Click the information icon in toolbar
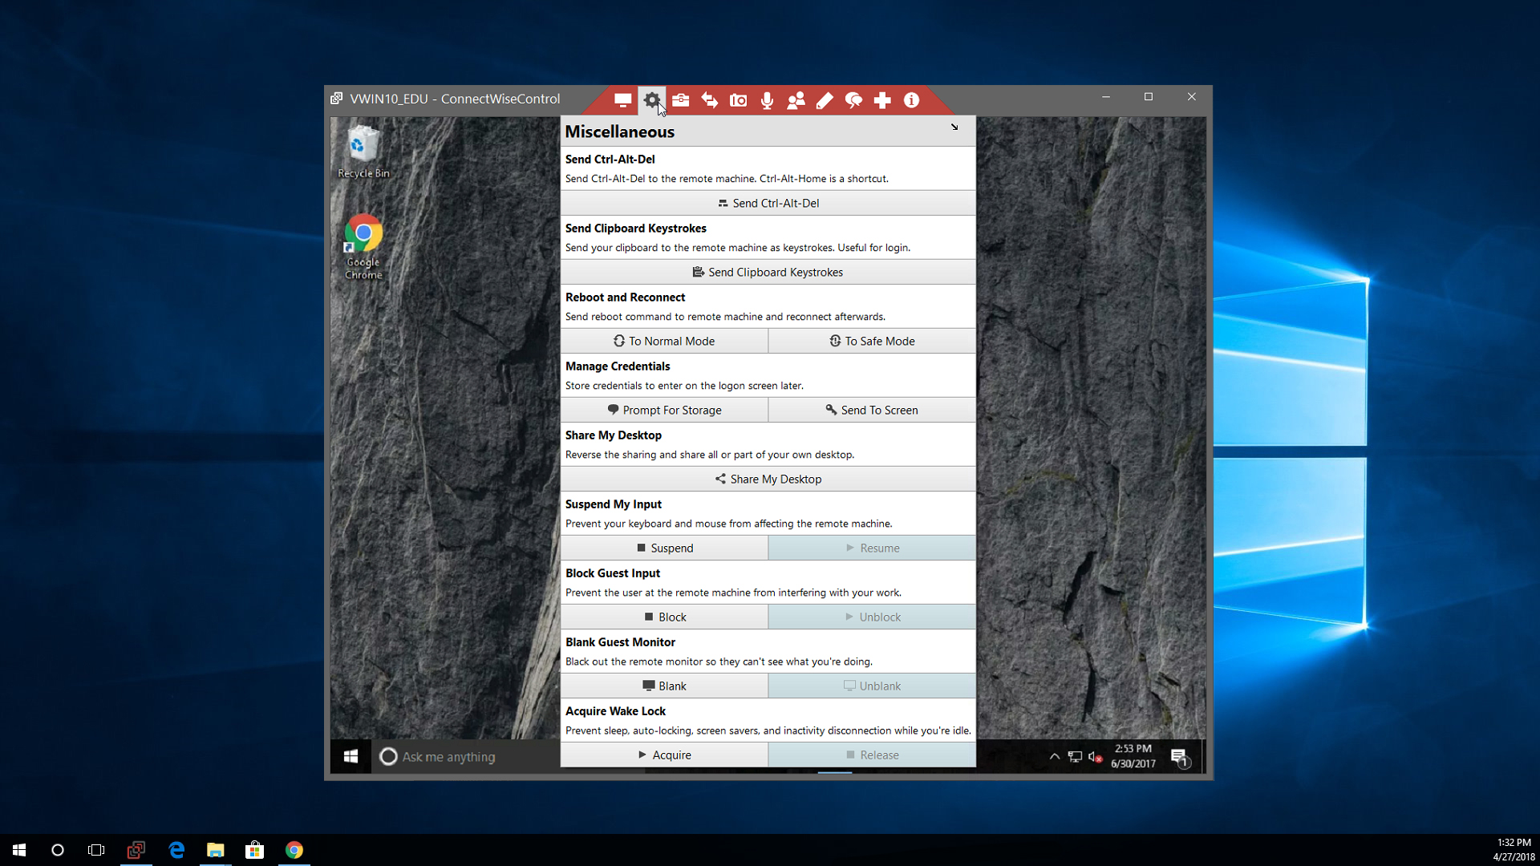 point(911,100)
